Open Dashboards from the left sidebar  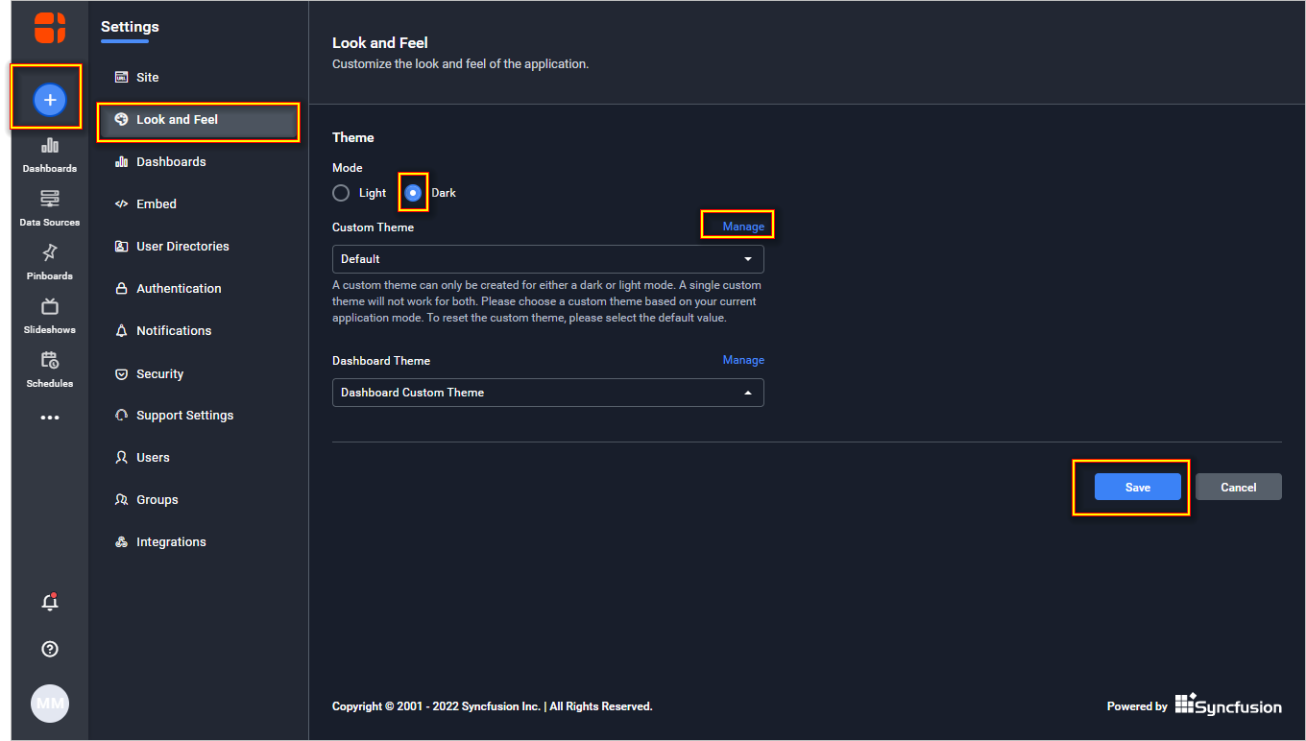[50, 155]
